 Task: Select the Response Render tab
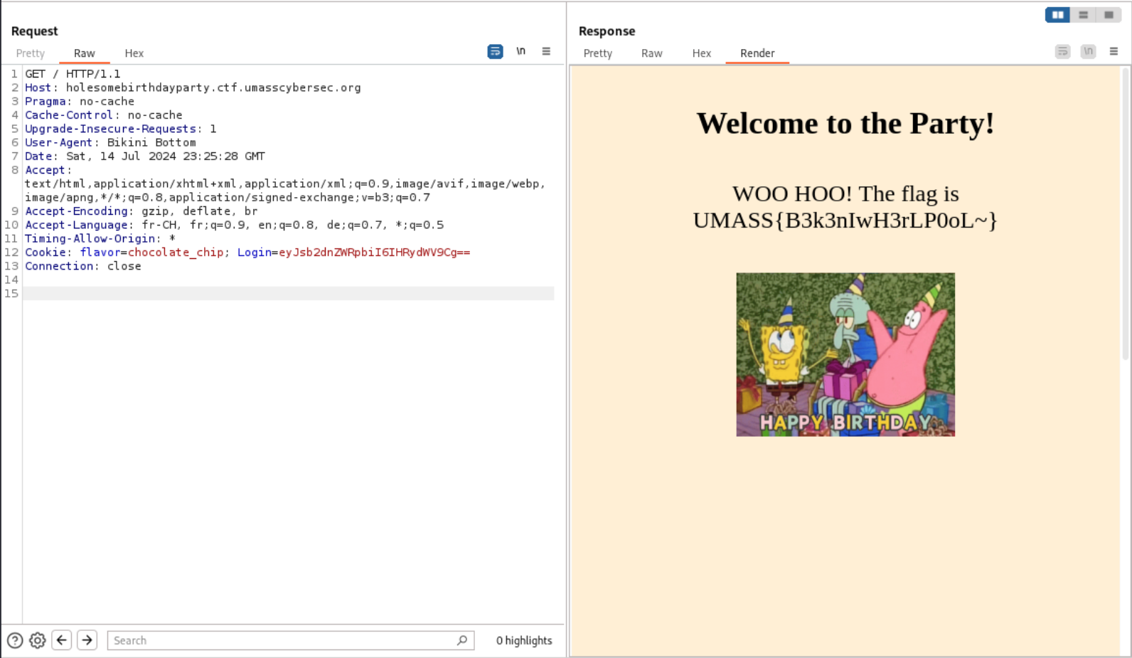tap(757, 53)
